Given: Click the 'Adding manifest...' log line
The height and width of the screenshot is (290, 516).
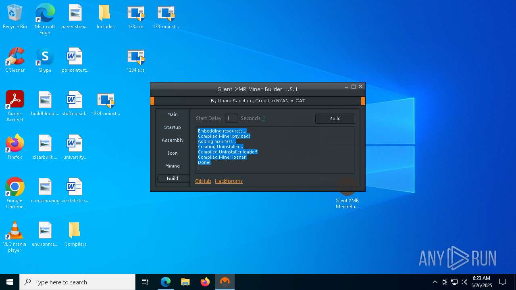Looking at the screenshot, I should pos(217,141).
